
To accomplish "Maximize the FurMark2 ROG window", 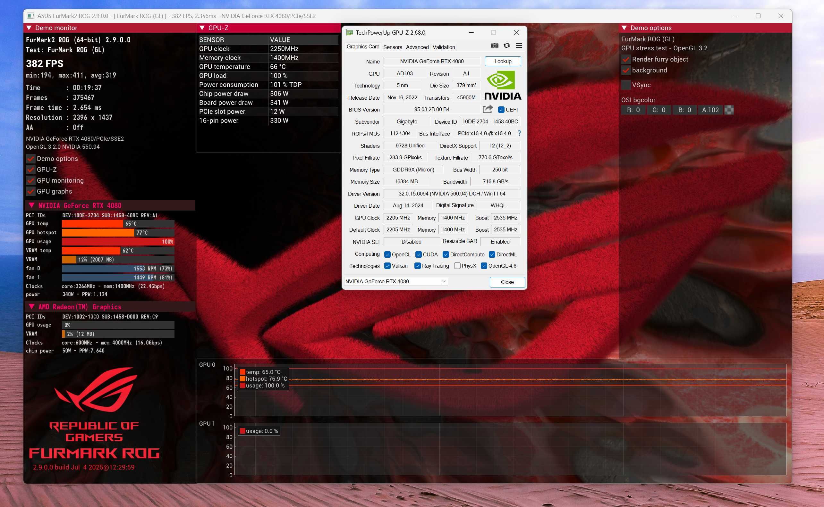I will [758, 16].
